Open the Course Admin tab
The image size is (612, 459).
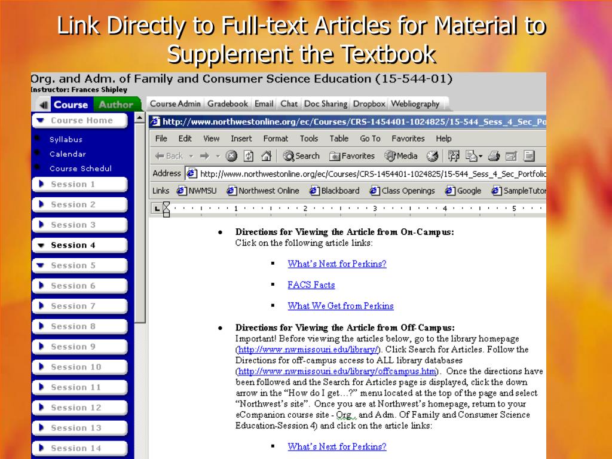click(x=175, y=103)
